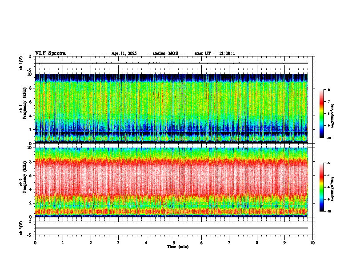The height and width of the screenshot is (272, 352).
Task: Click the ch.1 spectrogram plot
Action: pyautogui.click(x=172, y=108)
